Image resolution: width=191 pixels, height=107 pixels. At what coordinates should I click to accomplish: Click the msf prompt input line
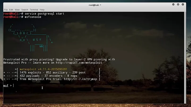[94, 86]
